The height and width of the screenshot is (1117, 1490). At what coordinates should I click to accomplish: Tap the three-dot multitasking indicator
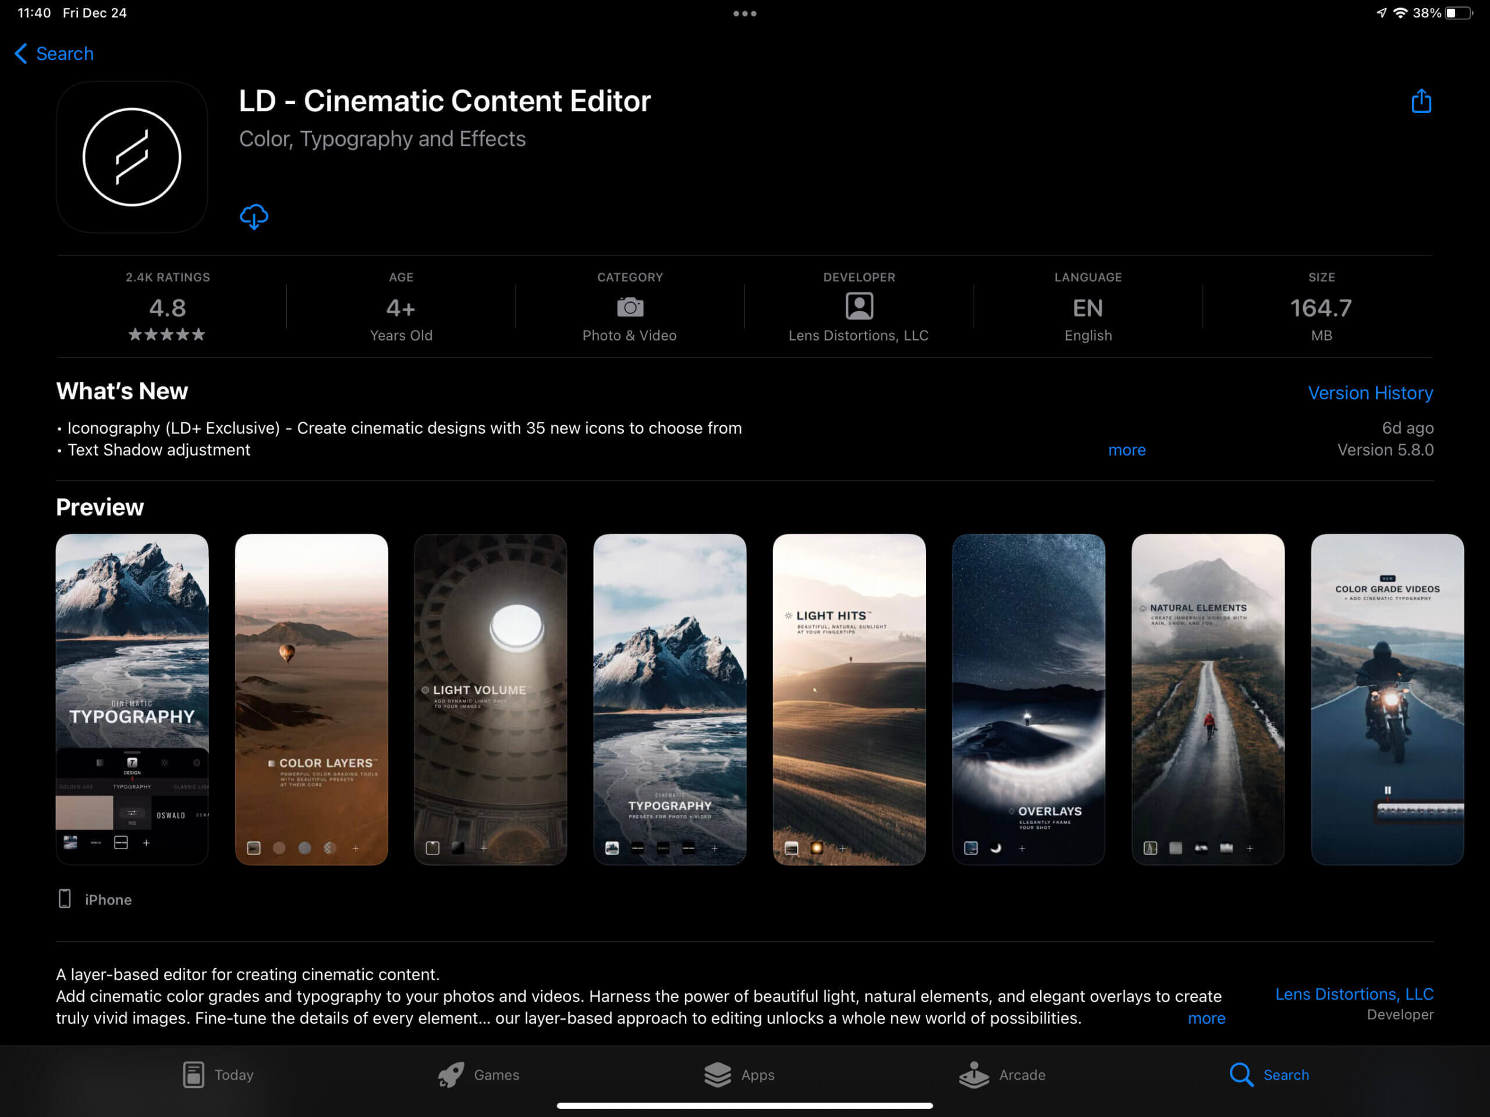point(744,13)
